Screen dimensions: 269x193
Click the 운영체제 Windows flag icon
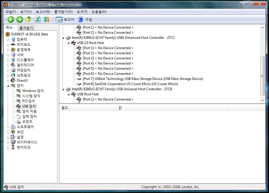(x=13, y=50)
